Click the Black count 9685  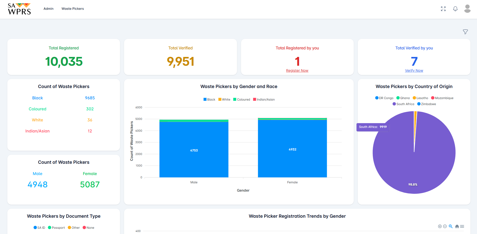90,98
